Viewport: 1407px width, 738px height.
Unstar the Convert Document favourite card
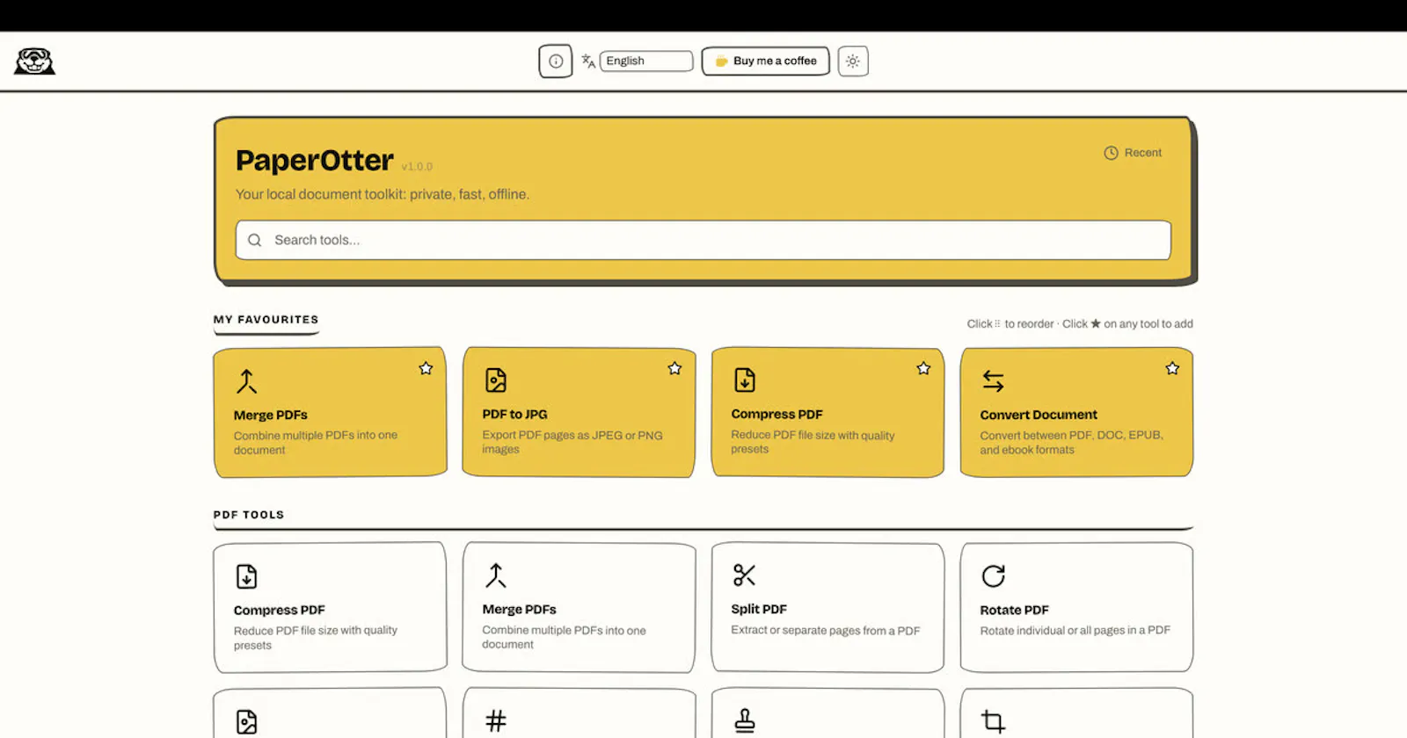pos(1172,368)
